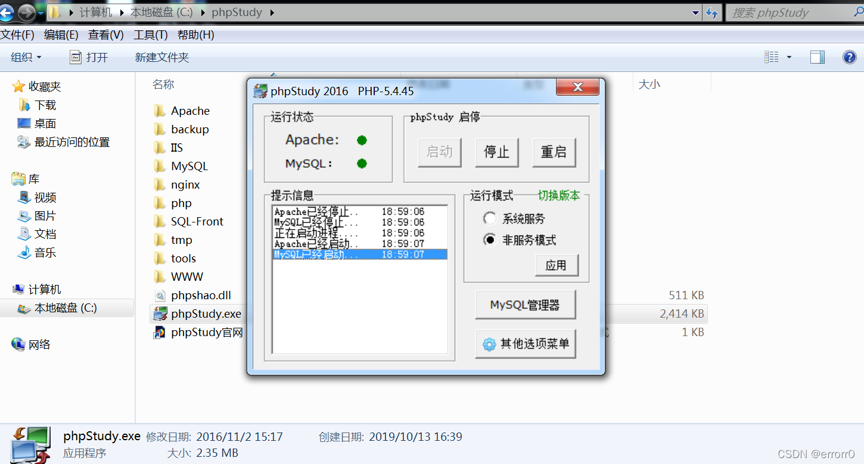Select the backup folder icon
This screenshot has width=864, height=464.
(x=159, y=129)
